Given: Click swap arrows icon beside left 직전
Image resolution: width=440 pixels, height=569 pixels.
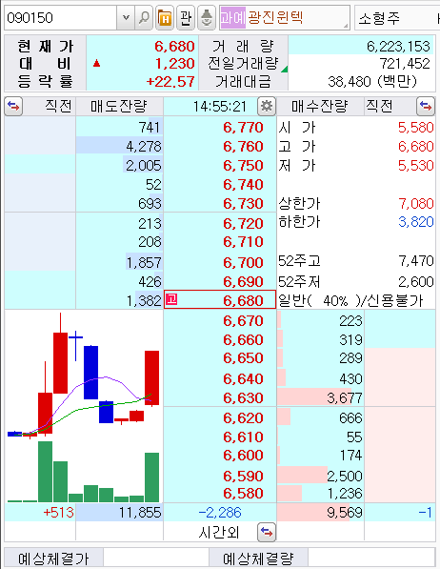Looking at the screenshot, I should coord(13,107).
